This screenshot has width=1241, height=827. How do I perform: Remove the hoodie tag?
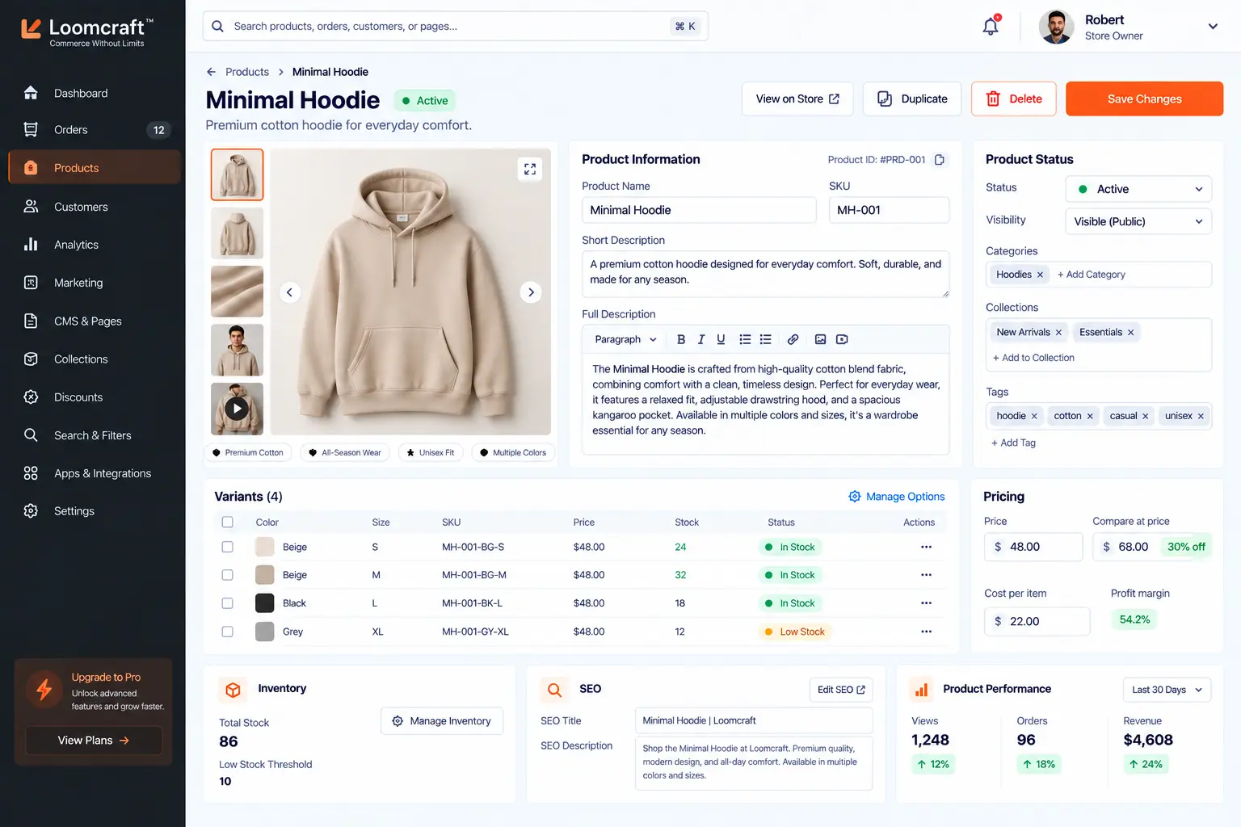(1034, 416)
